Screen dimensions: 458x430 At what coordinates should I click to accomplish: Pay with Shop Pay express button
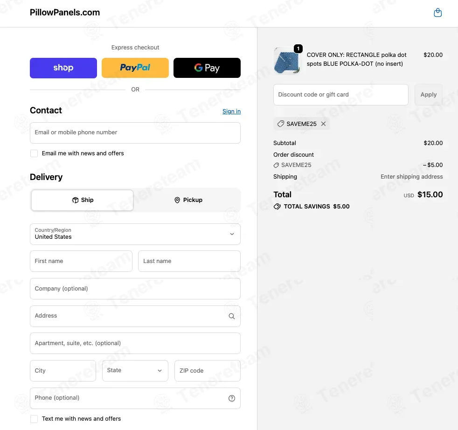pos(63,68)
